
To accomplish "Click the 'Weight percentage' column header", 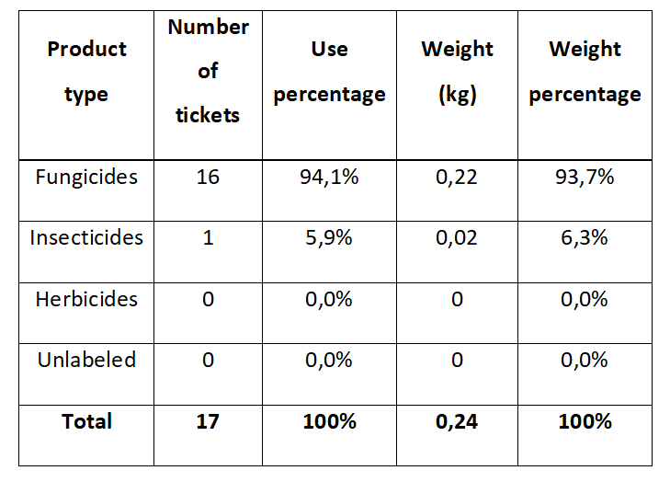I will point(585,72).
